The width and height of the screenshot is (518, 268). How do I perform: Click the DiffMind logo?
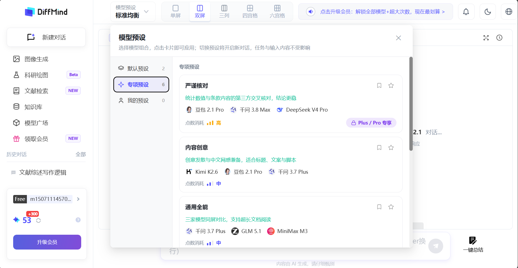(46, 12)
